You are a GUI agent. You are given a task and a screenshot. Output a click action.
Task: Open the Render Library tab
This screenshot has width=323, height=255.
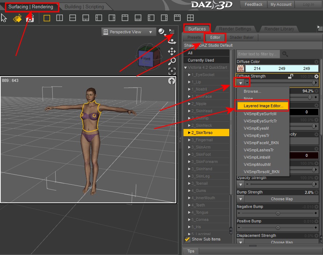[279, 29]
